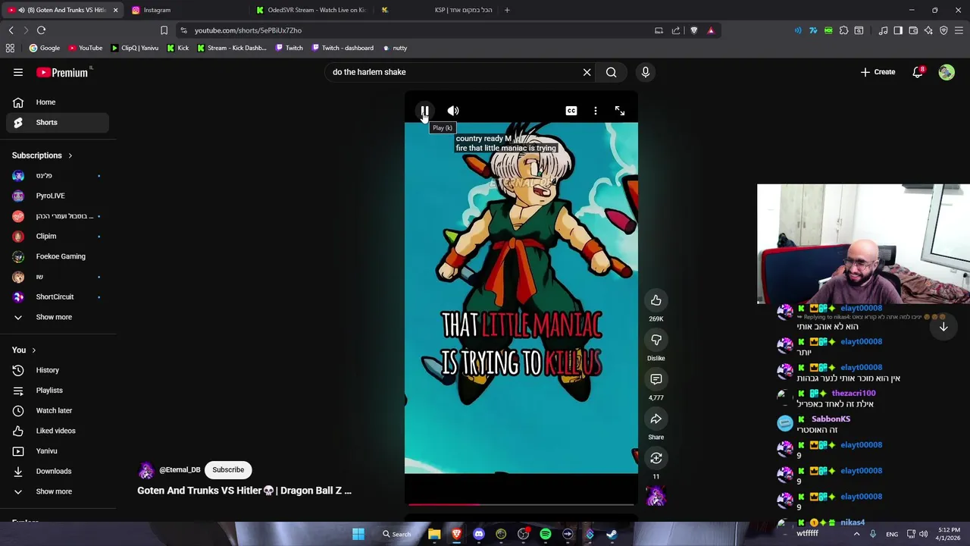Open the account avatar menu

(947, 72)
